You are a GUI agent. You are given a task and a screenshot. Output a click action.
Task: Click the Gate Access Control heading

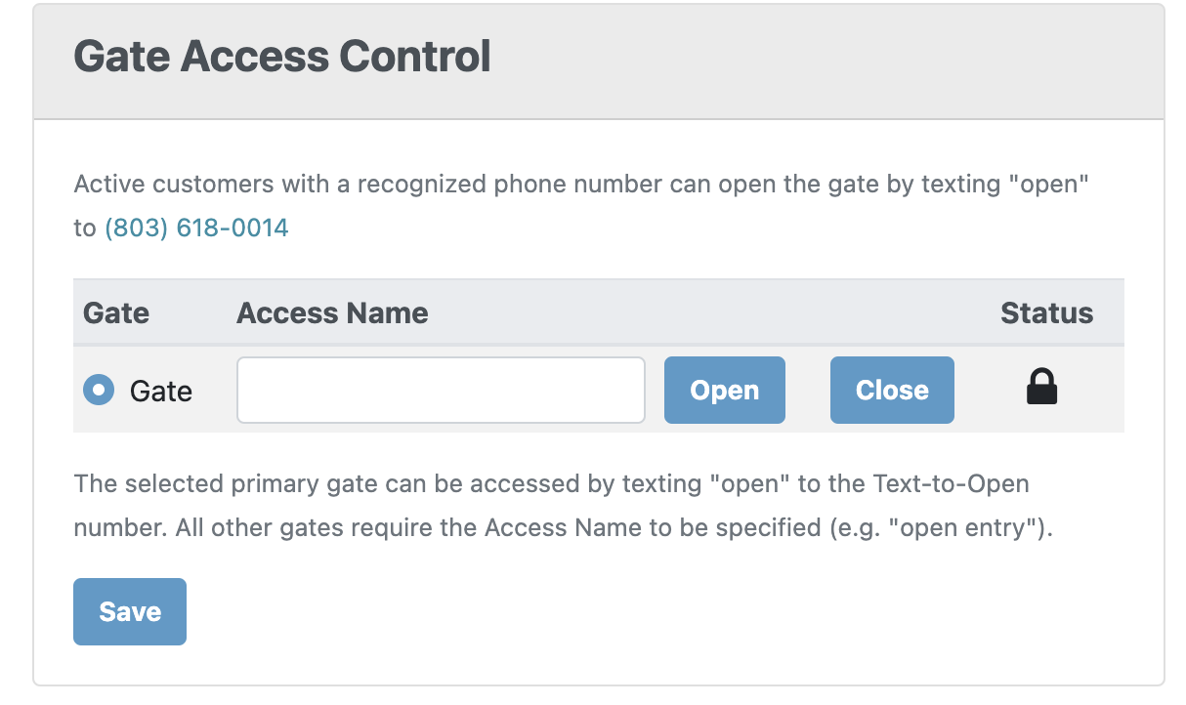pos(282,58)
